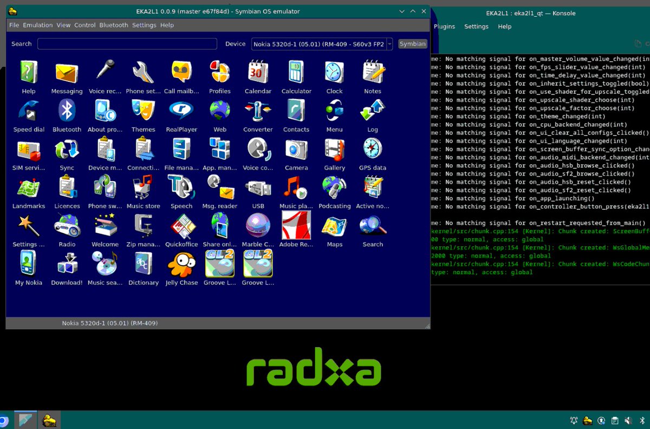
Task: Open the Radio app
Action: (67, 226)
